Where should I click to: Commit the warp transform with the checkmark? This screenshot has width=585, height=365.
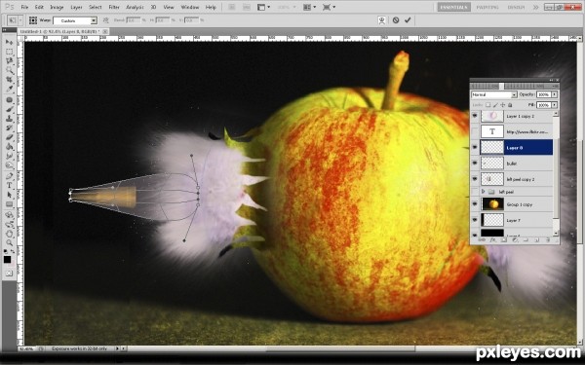tap(408, 20)
